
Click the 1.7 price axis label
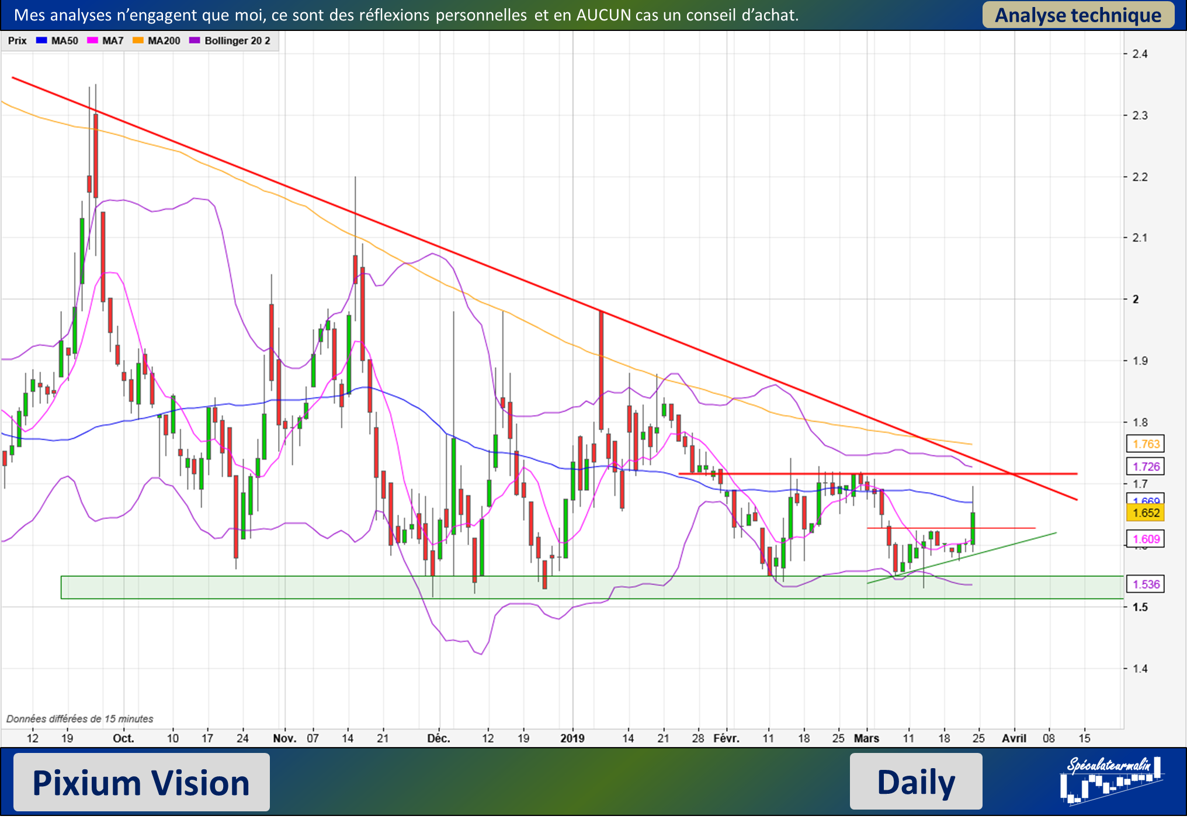tap(1140, 484)
